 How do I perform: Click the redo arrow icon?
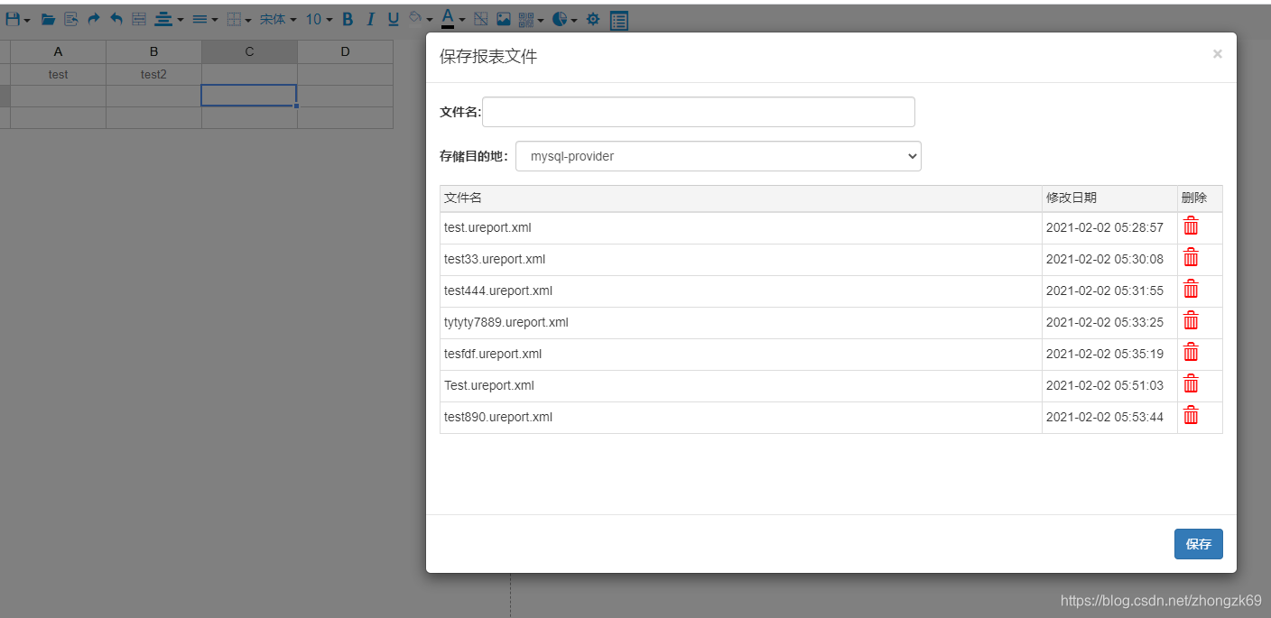[94, 19]
